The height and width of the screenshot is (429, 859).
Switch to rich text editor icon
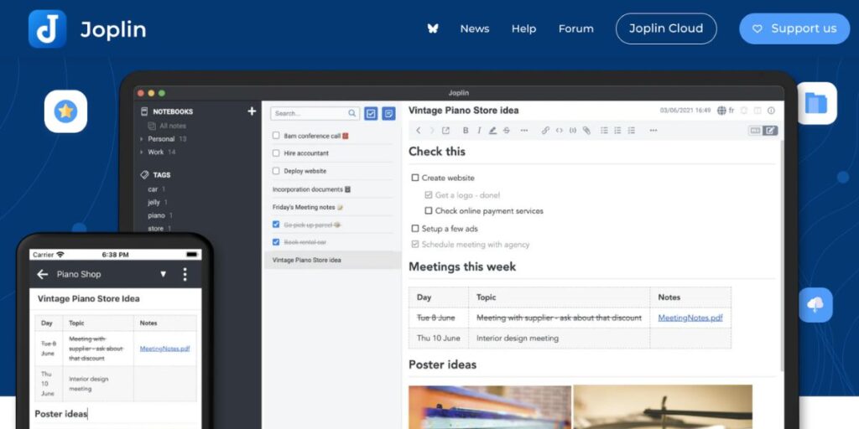pos(770,130)
